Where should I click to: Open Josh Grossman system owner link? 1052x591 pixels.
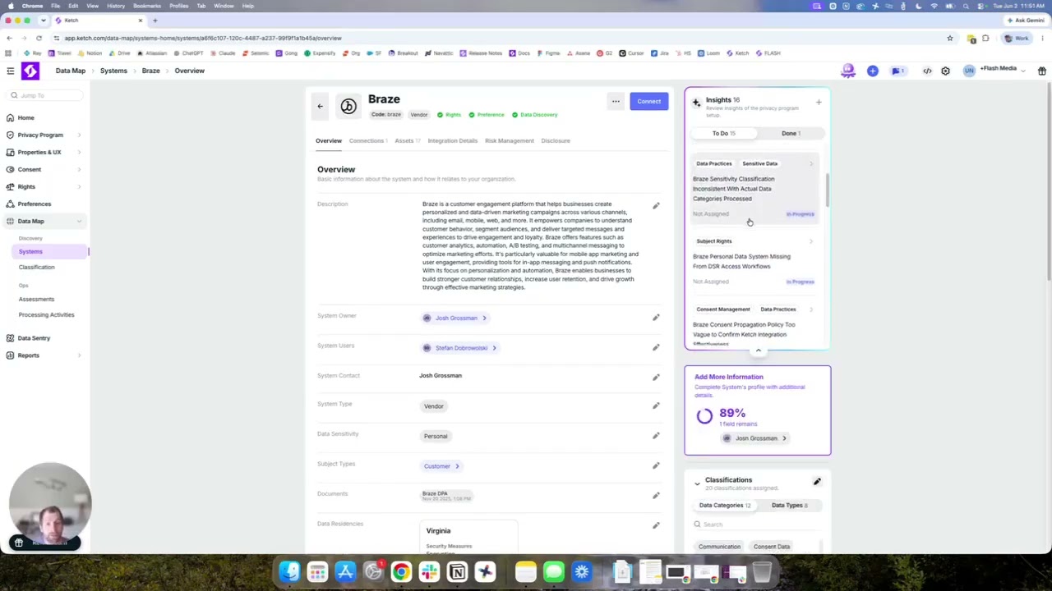point(454,318)
